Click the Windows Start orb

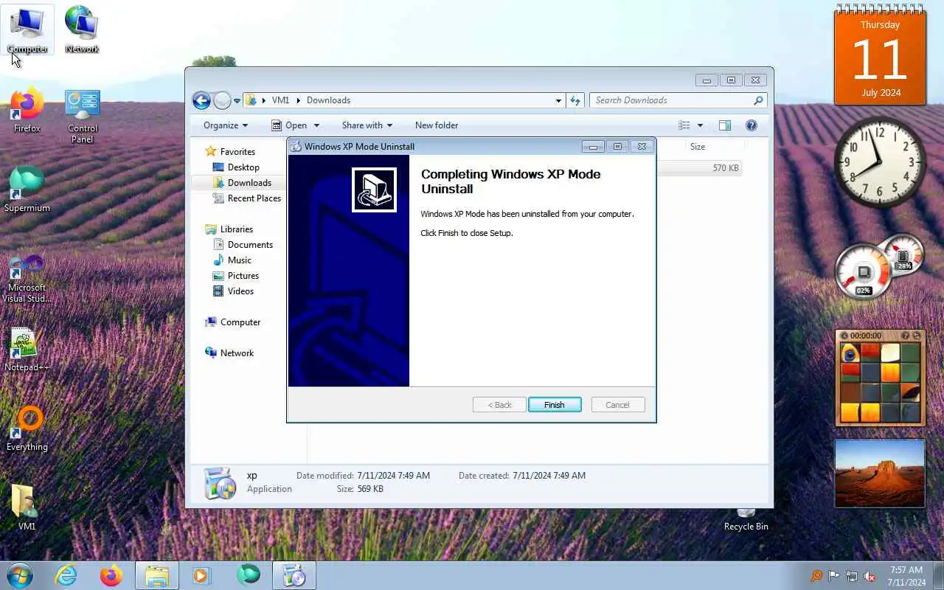click(20, 575)
